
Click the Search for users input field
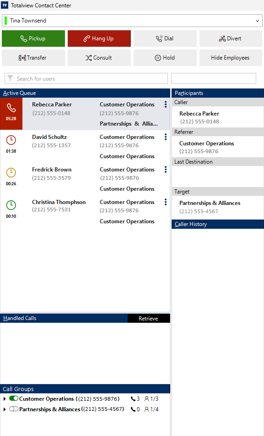(86, 78)
